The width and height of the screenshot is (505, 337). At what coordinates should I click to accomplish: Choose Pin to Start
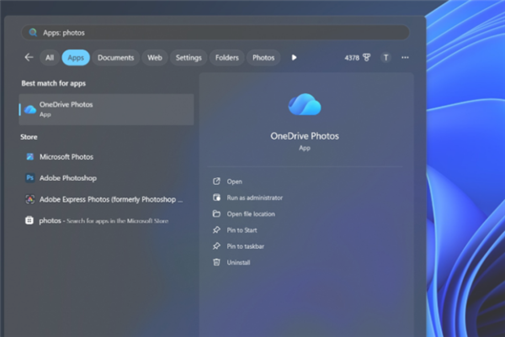(242, 230)
